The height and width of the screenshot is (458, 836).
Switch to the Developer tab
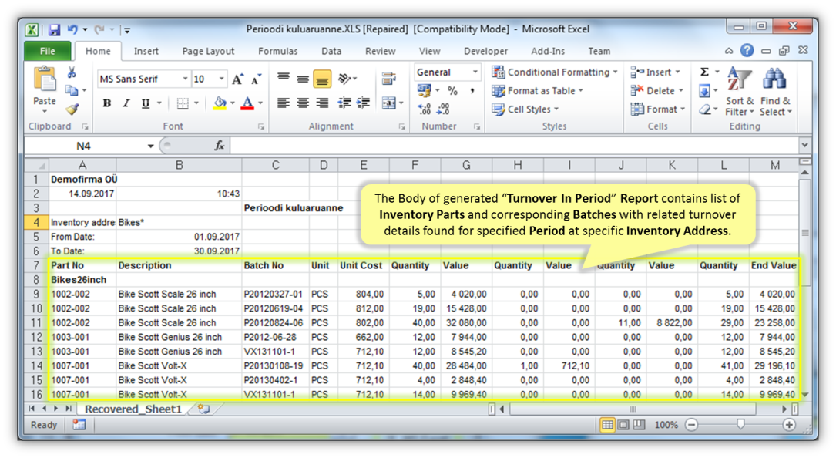[485, 51]
